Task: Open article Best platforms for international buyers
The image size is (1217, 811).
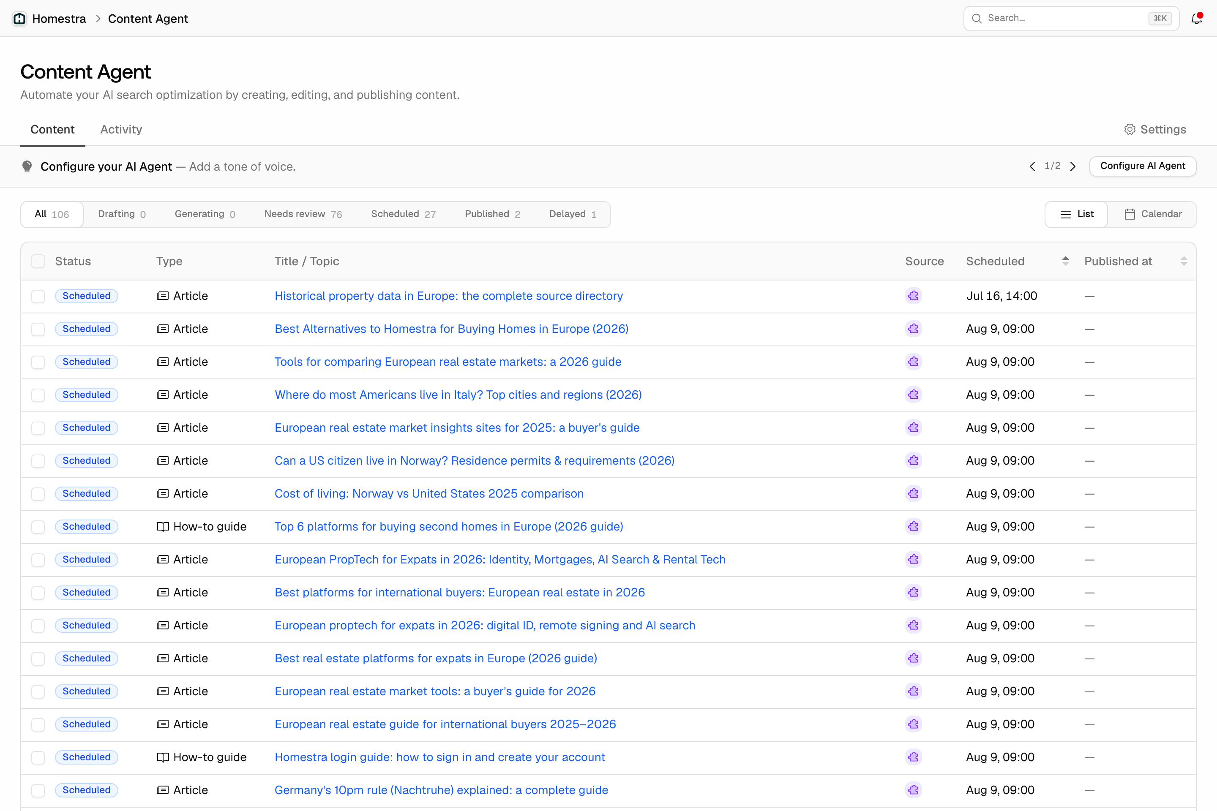Action: tap(459, 593)
